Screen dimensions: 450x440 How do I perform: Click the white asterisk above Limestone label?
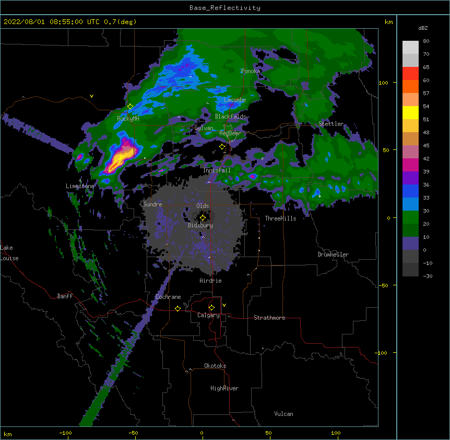click(x=80, y=180)
